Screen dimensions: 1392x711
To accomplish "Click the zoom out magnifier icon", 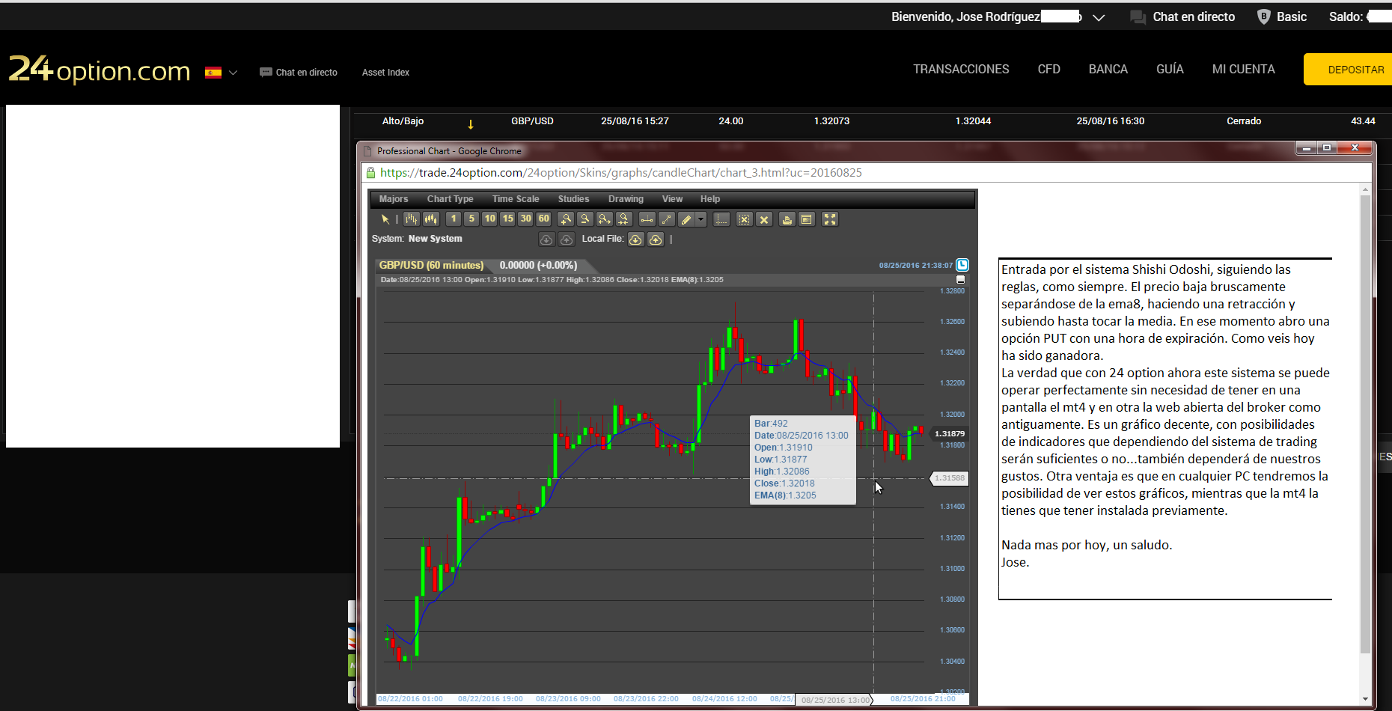I will point(585,219).
